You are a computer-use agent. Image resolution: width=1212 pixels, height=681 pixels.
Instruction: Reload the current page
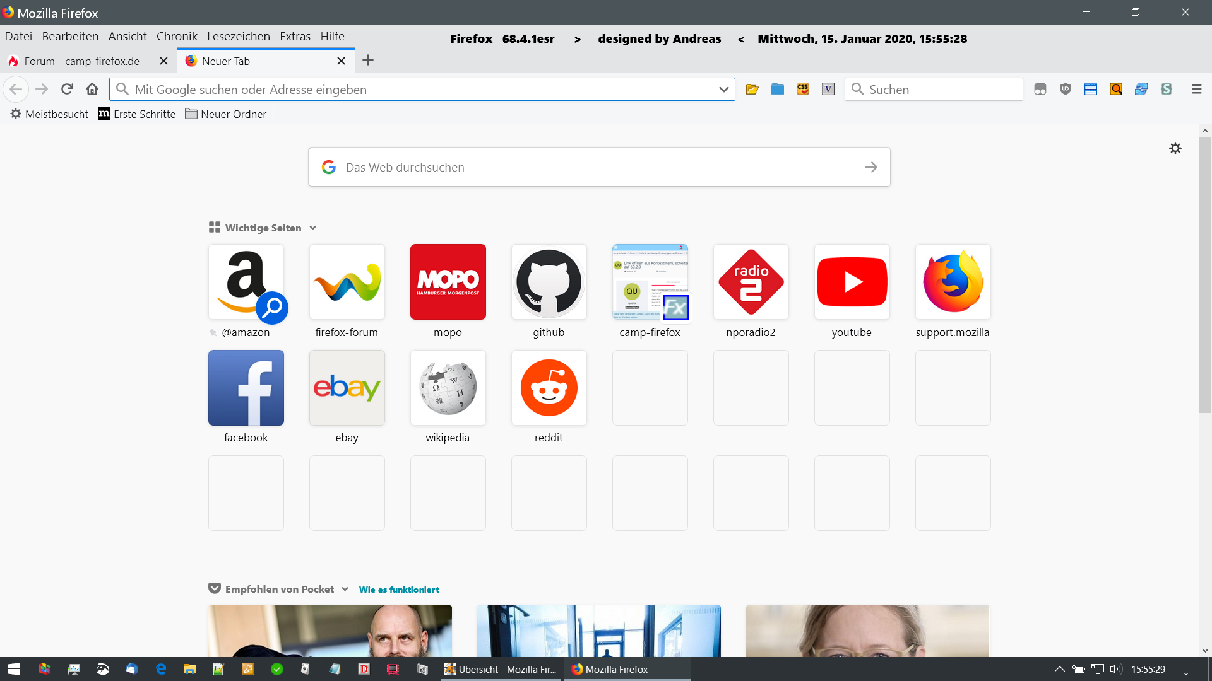[67, 90]
